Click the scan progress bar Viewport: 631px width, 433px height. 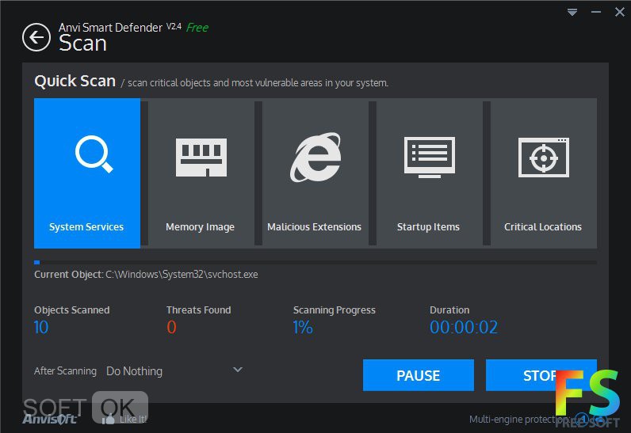point(315,262)
